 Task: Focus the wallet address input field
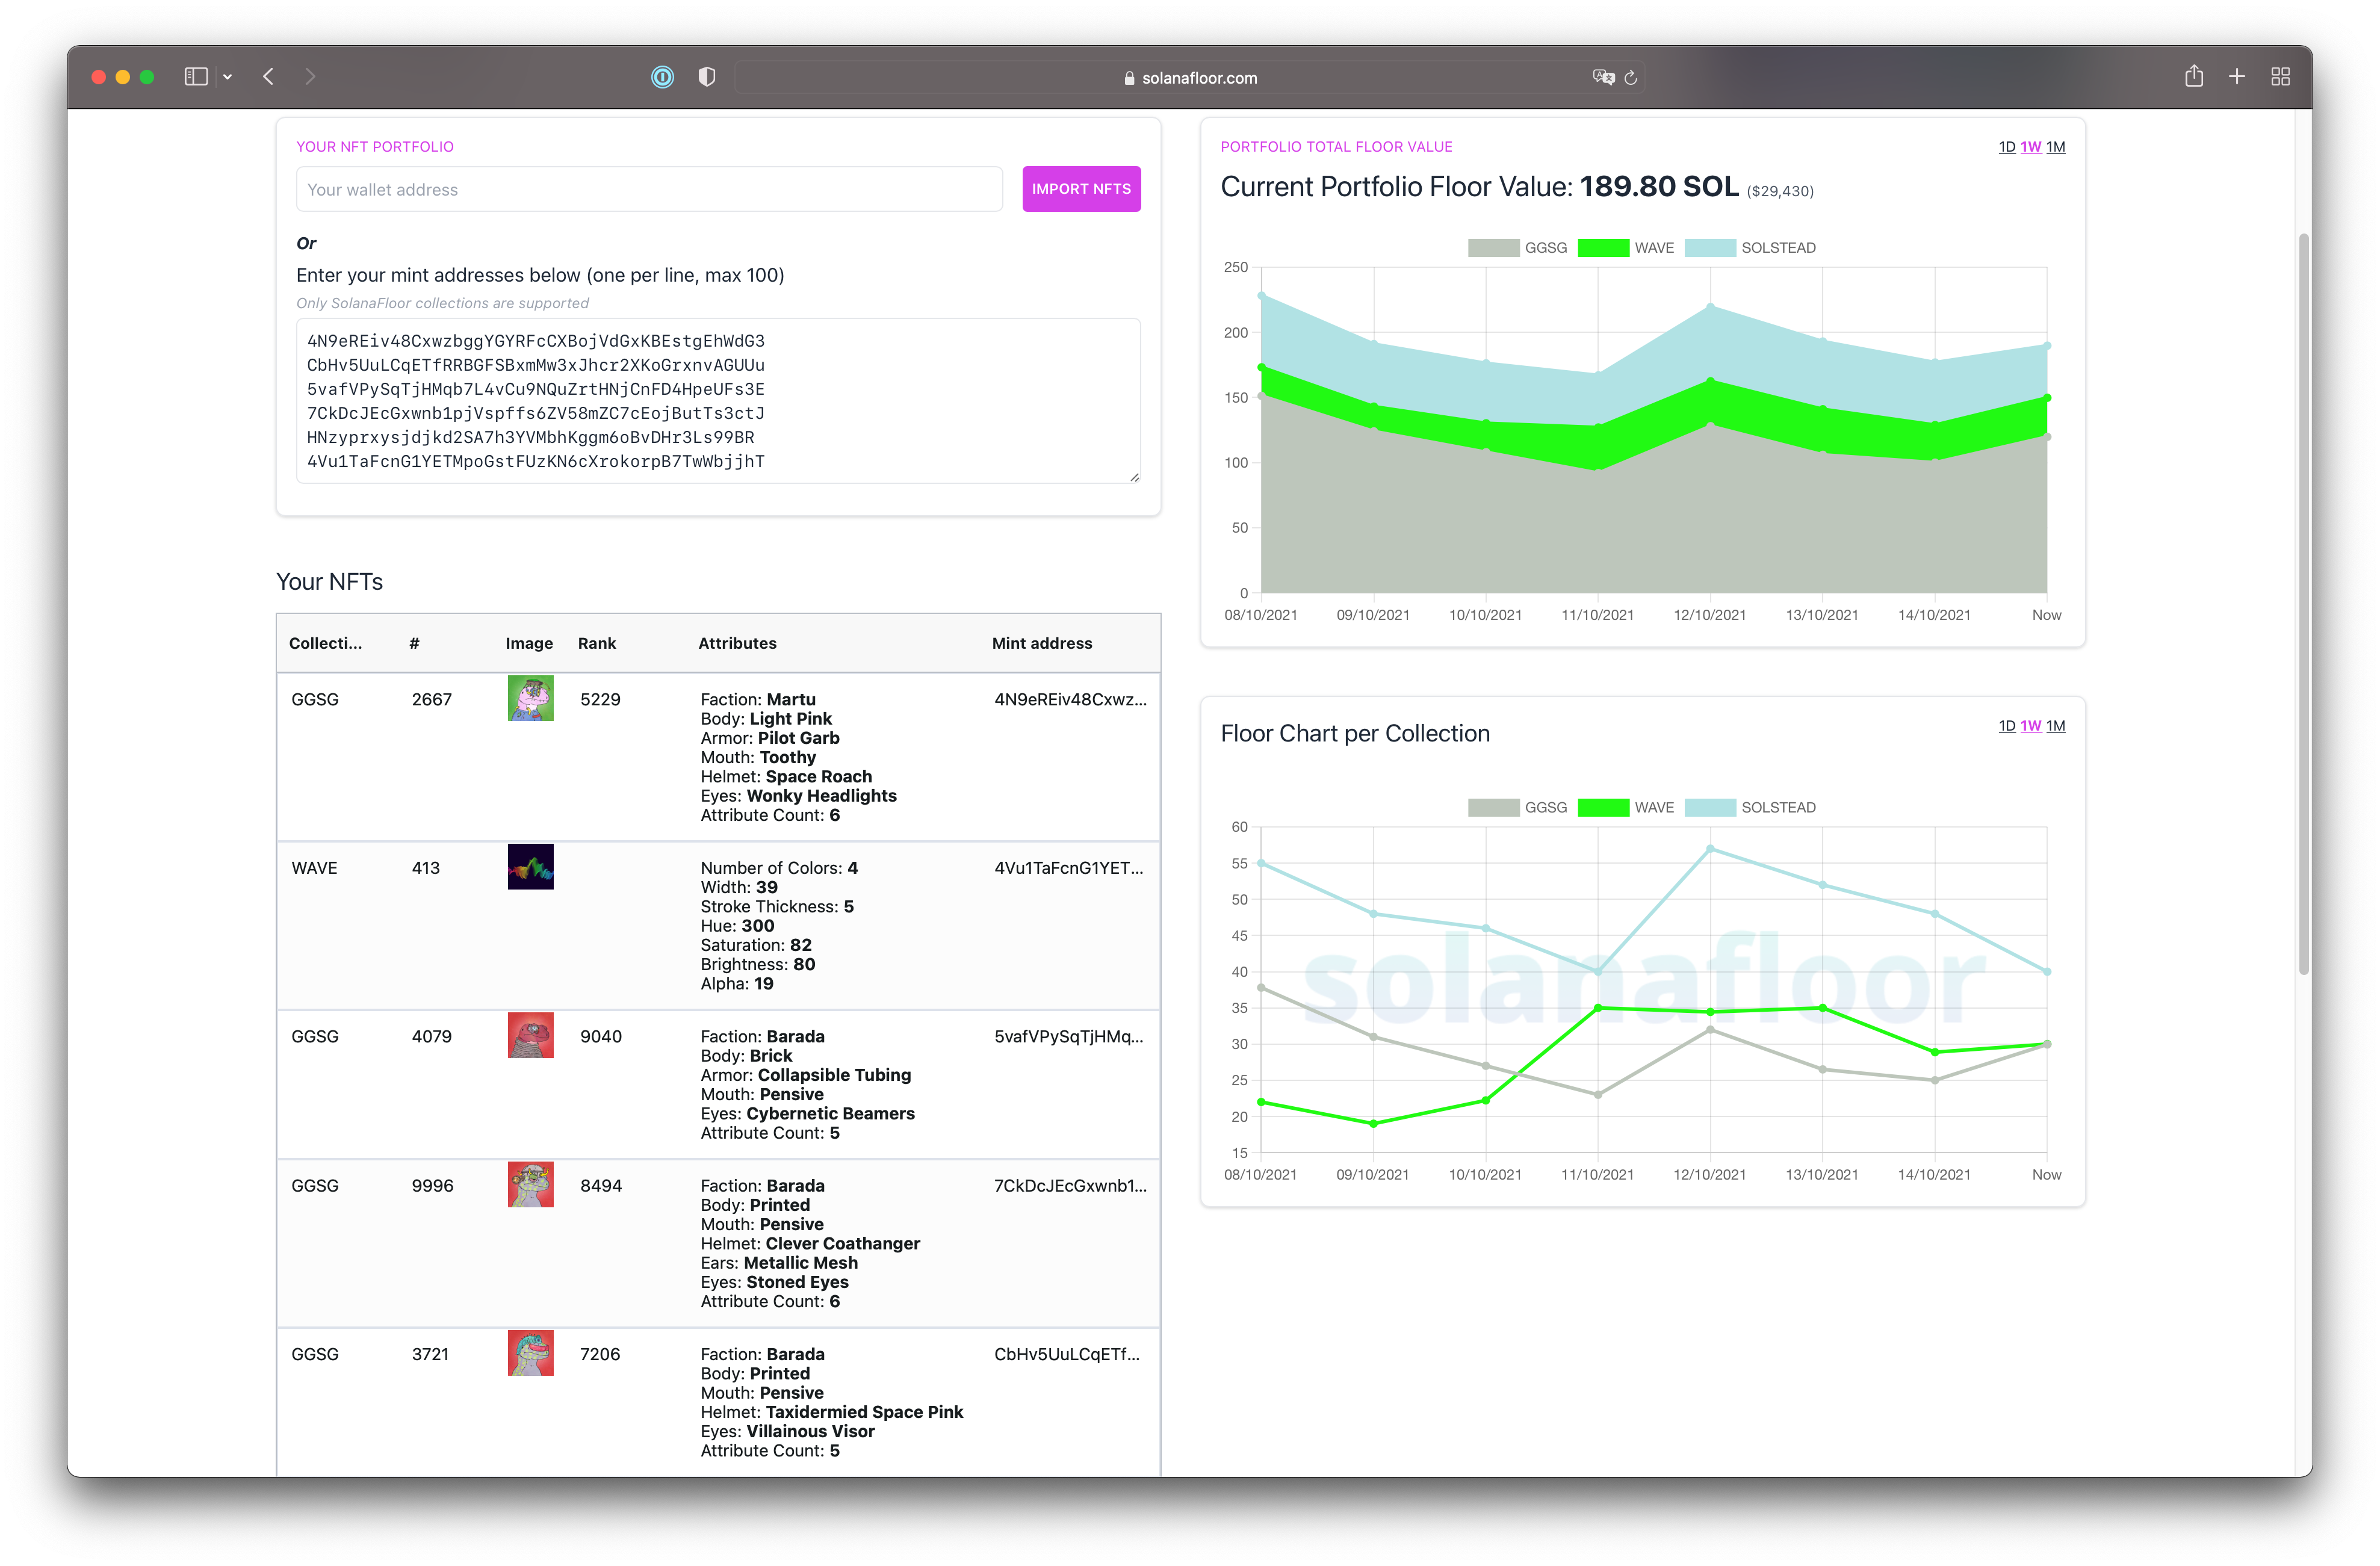pos(649,189)
